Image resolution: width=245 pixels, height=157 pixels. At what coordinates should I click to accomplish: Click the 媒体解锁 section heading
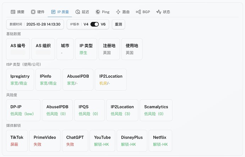coord(13,125)
